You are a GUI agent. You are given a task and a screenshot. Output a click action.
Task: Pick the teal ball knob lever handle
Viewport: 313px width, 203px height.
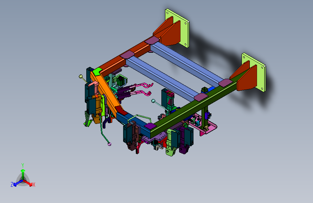pos(153,101)
